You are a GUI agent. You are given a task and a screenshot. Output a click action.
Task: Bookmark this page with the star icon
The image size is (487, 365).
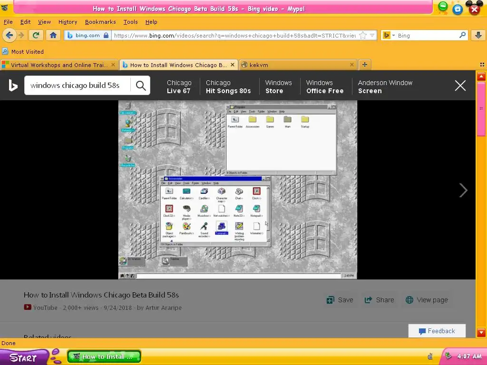pyautogui.click(x=362, y=35)
